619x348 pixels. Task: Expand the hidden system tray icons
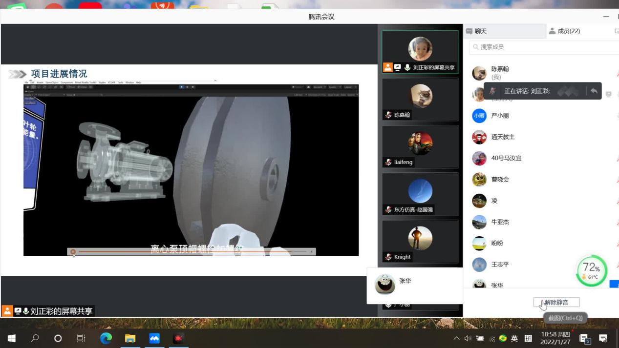(x=456, y=339)
